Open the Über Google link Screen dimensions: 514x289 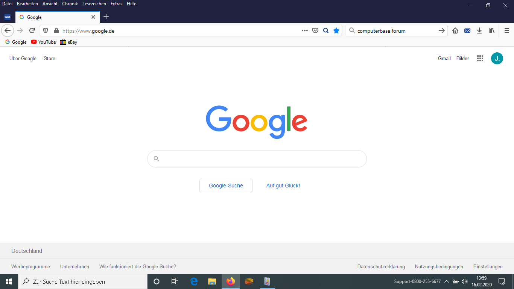coord(23,58)
